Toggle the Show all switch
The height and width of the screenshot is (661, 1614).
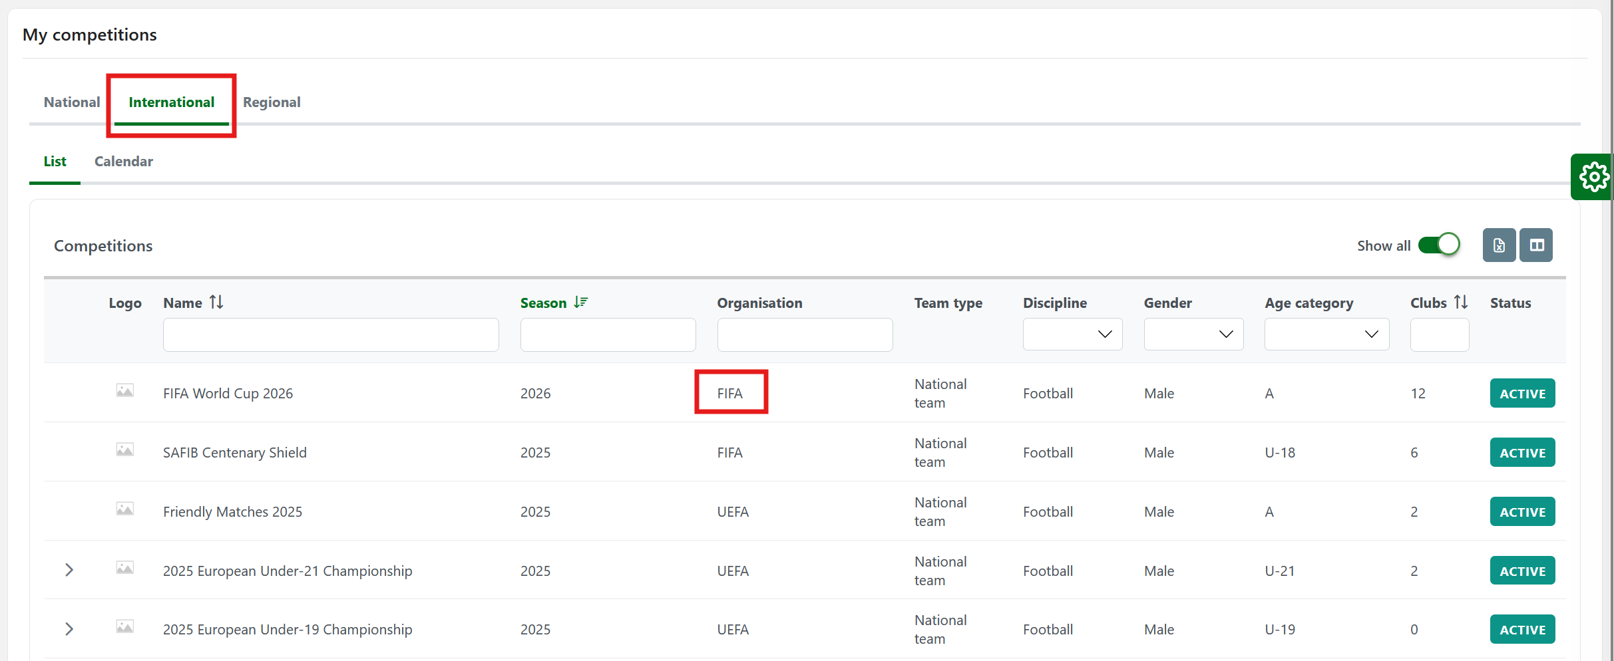click(x=1439, y=245)
